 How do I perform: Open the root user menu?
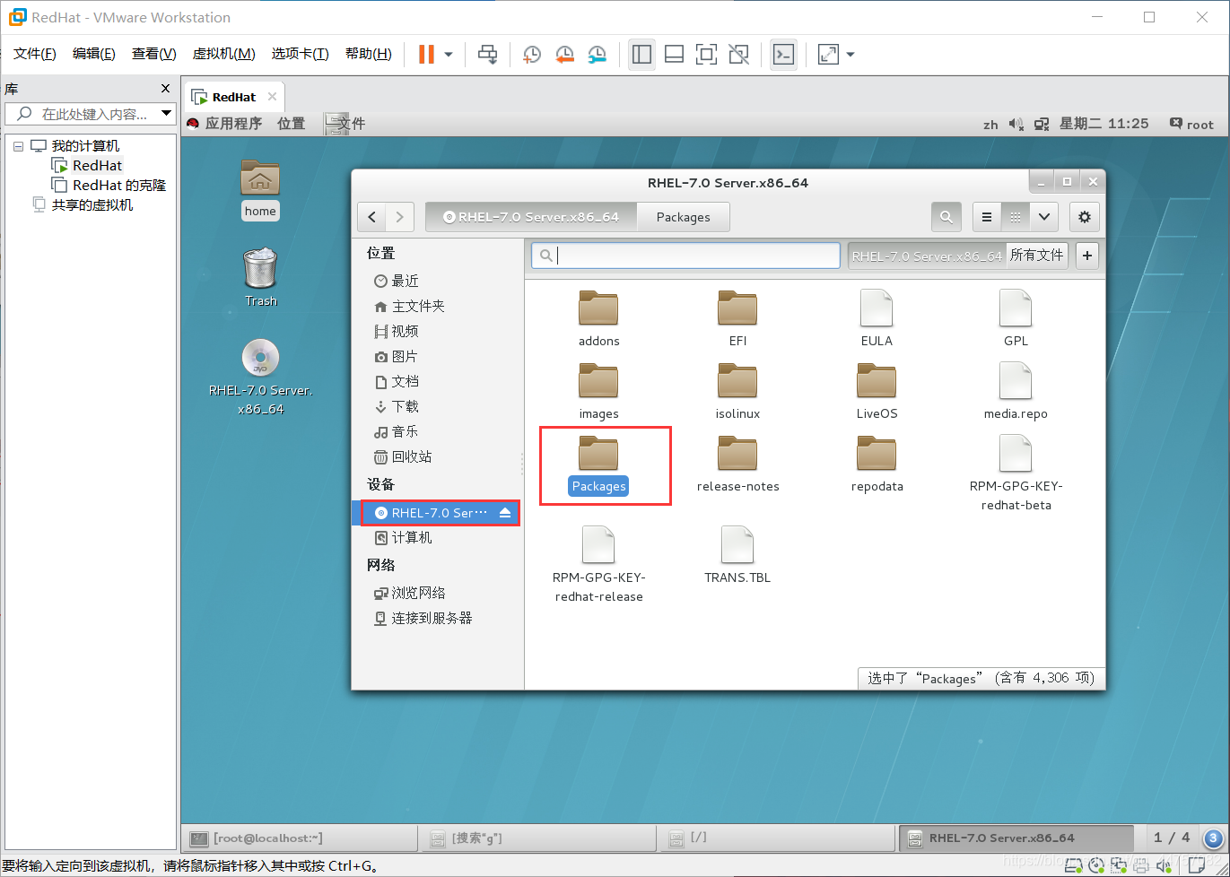[x=1191, y=124]
